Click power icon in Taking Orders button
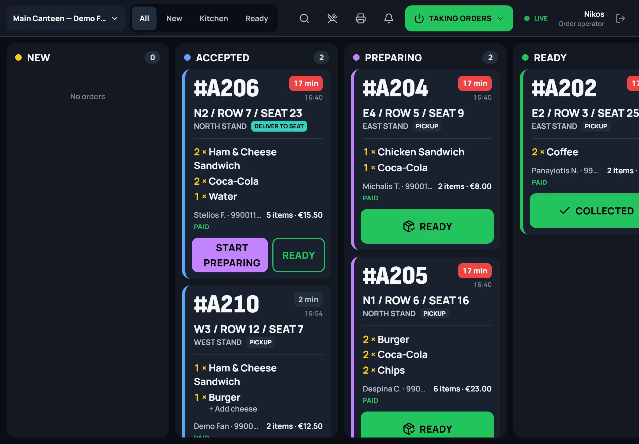The image size is (639, 444). tap(419, 19)
